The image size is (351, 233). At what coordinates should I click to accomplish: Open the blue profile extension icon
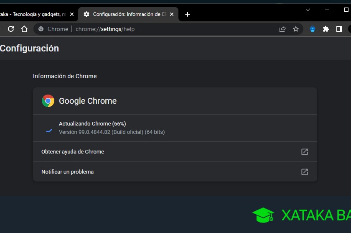click(313, 29)
